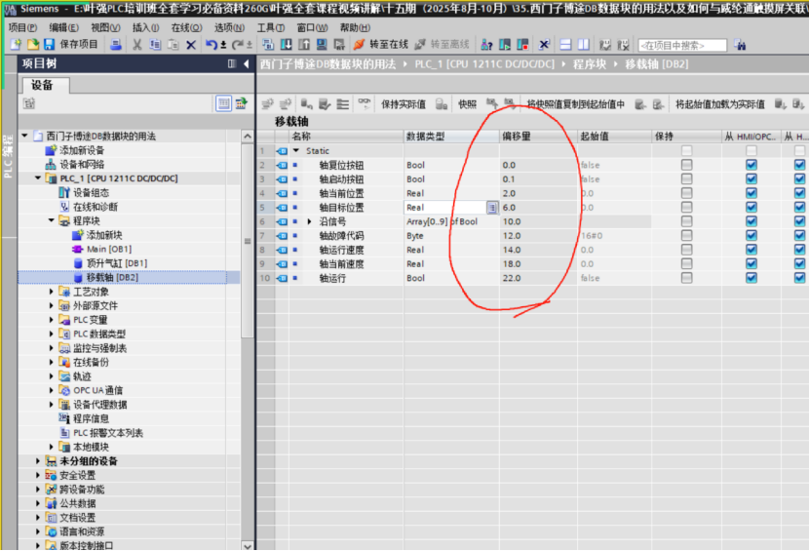Open the 视图(V) menu
The height and width of the screenshot is (551, 809).
point(106,27)
